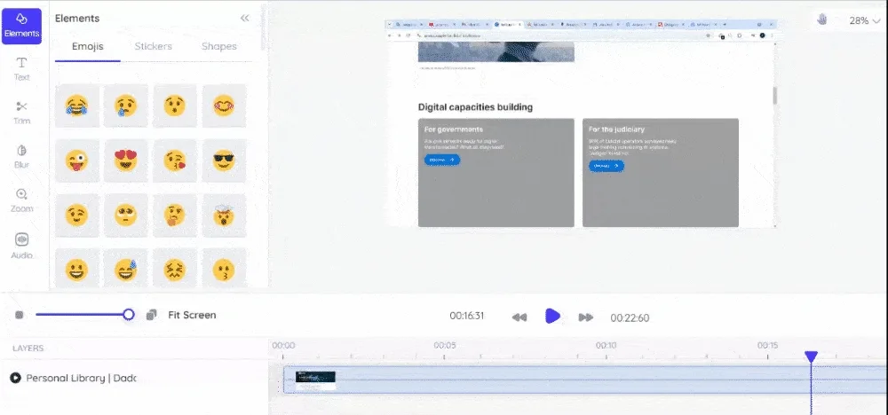The height and width of the screenshot is (415, 888).
Task: Insert the sunglasses emoji
Action: tap(224, 161)
